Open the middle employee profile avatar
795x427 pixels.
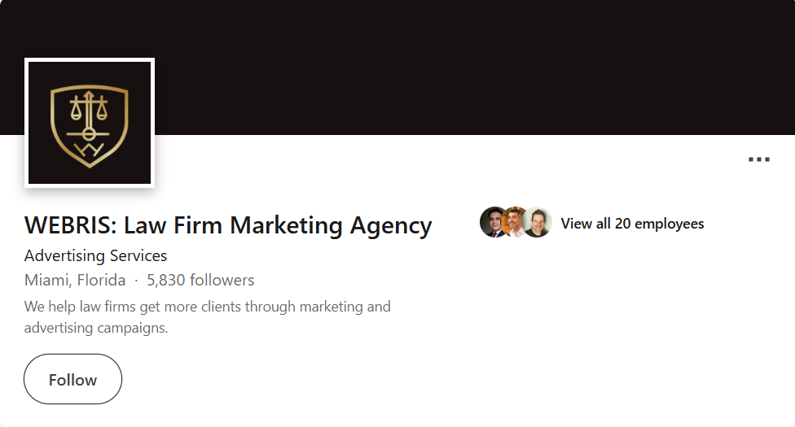click(x=515, y=223)
